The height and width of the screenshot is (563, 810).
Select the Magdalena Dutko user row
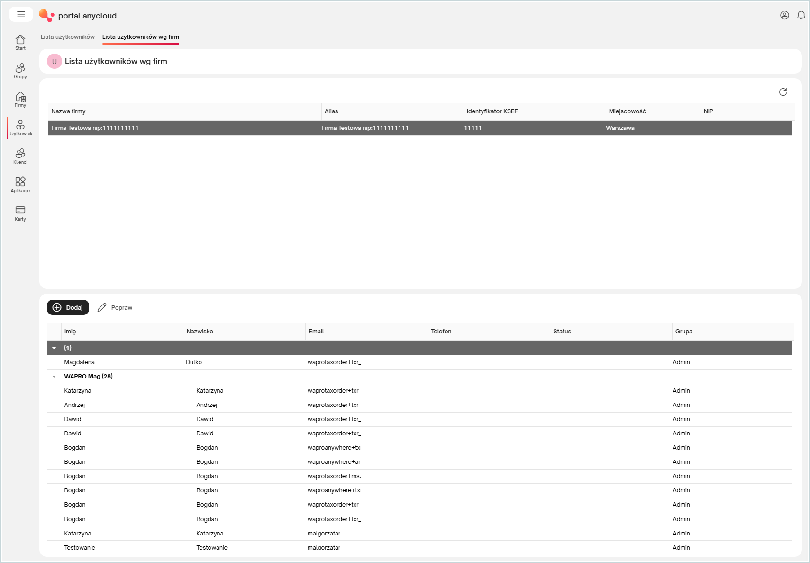pyautogui.click(x=419, y=362)
